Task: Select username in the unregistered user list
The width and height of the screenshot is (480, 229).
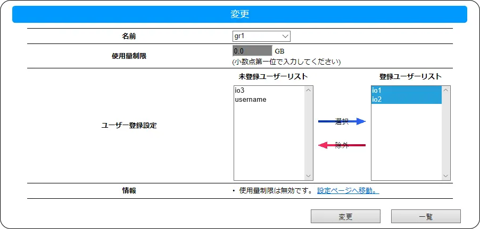Action: point(251,99)
